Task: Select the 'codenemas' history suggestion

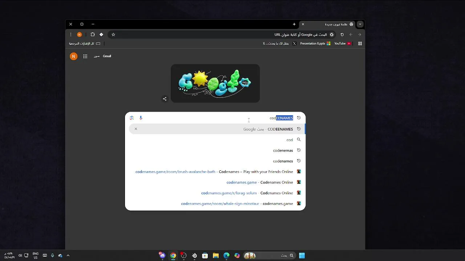Action: pos(215,150)
